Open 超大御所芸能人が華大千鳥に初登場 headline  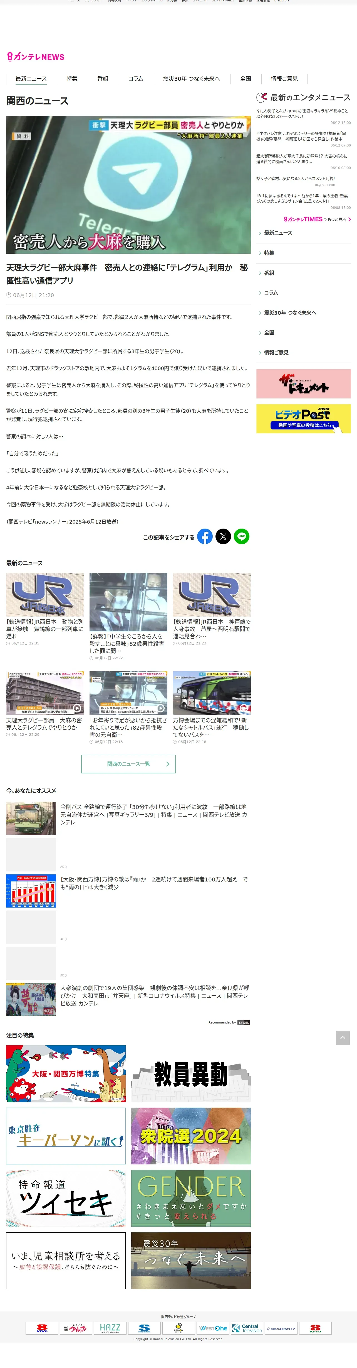[x=302, y=159]
